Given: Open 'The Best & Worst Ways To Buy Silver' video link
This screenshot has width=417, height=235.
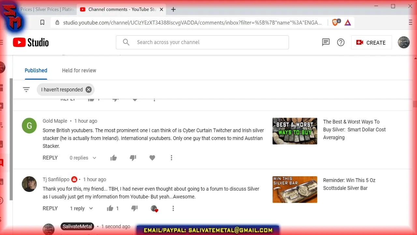Looking at the screenshot, I should tap(354, 130).
